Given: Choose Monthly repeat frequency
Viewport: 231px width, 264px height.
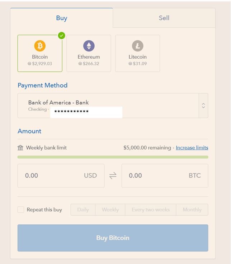Looking at the screenshot, I should point(192,210).
